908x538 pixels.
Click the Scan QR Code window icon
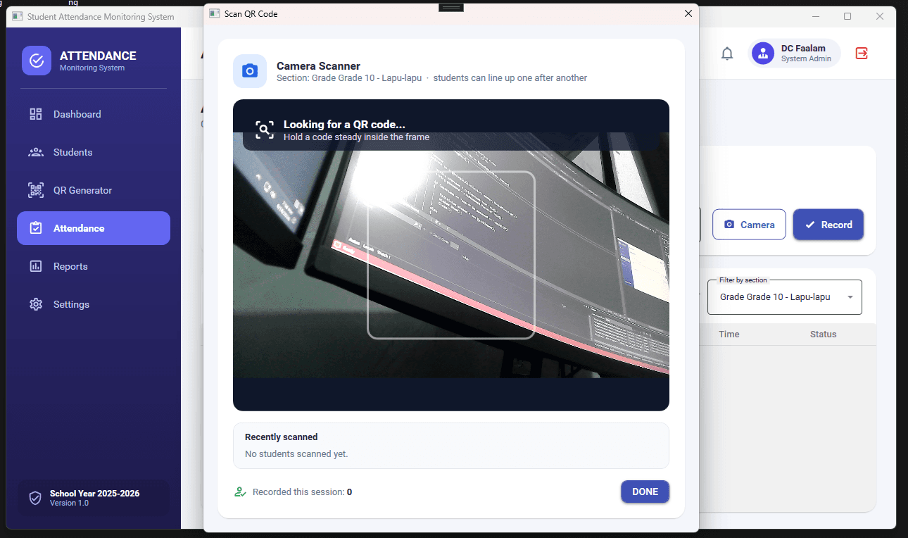pos(215,13)
